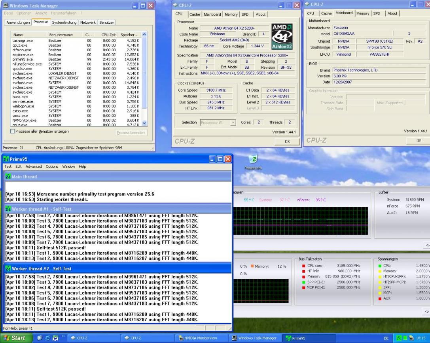Open the Ansicht menu in Task-Manager

(x=41, y=13)
